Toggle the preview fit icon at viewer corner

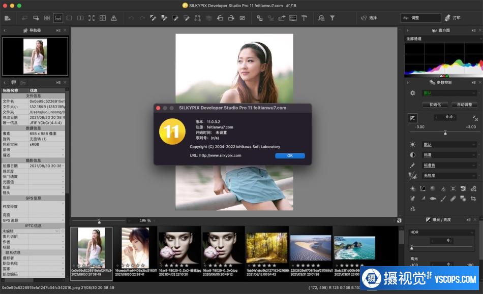pos(399,220)
